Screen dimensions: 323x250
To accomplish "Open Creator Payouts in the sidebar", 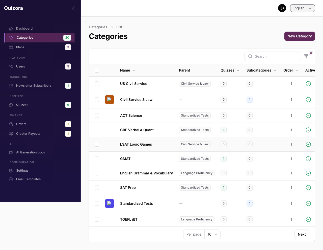I will tap(40, 134).
